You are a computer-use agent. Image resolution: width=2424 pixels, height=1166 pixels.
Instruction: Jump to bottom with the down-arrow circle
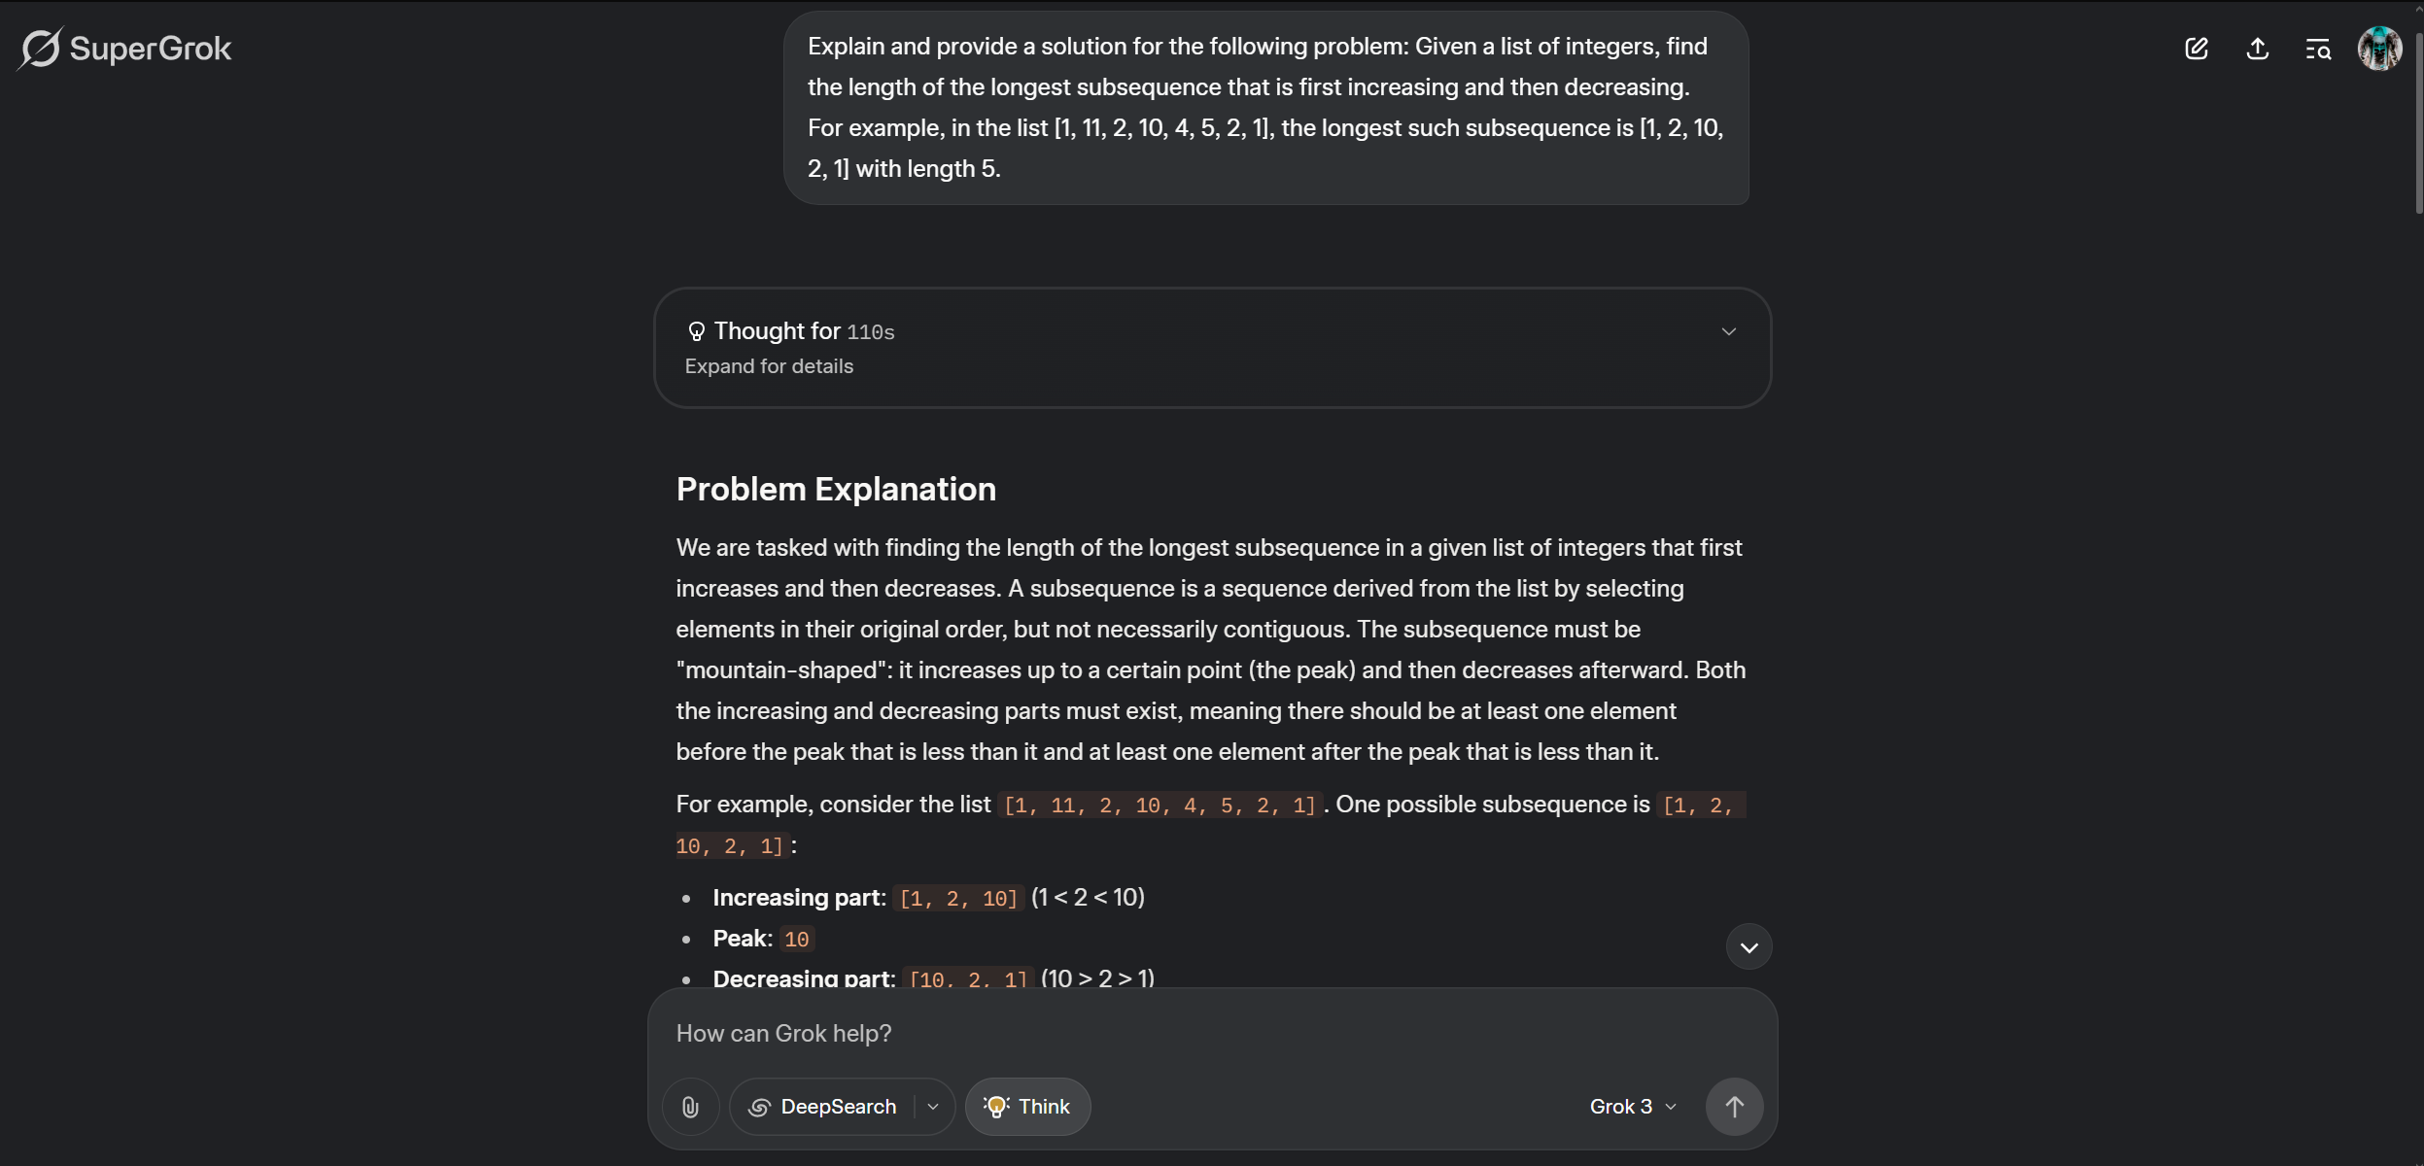point(1749,947)
